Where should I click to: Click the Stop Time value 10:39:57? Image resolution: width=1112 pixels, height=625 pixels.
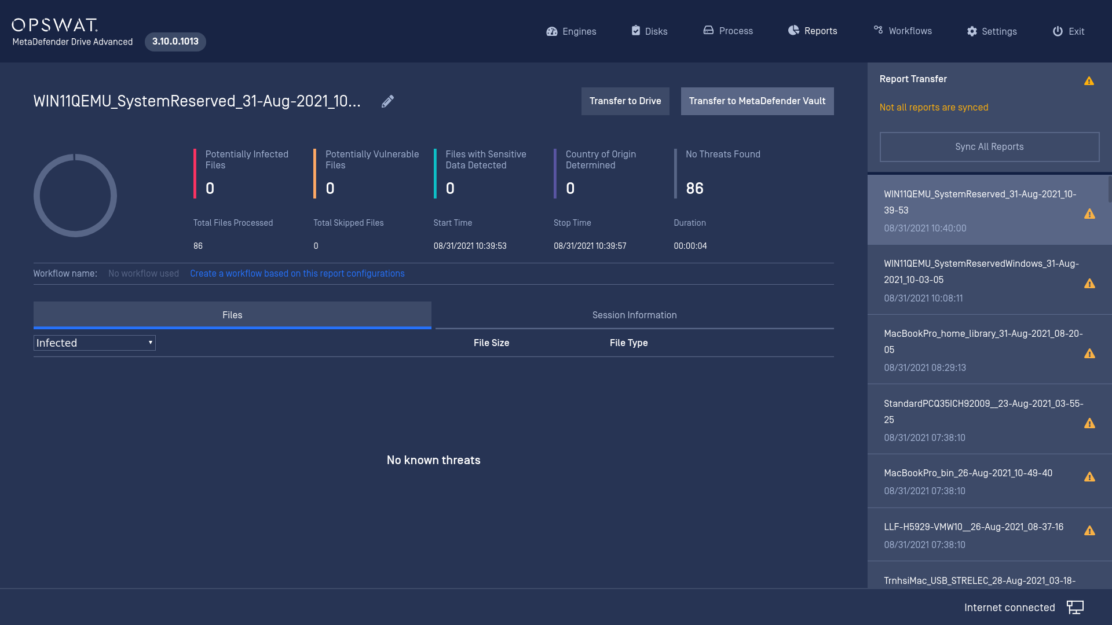[x=590, y=246]
